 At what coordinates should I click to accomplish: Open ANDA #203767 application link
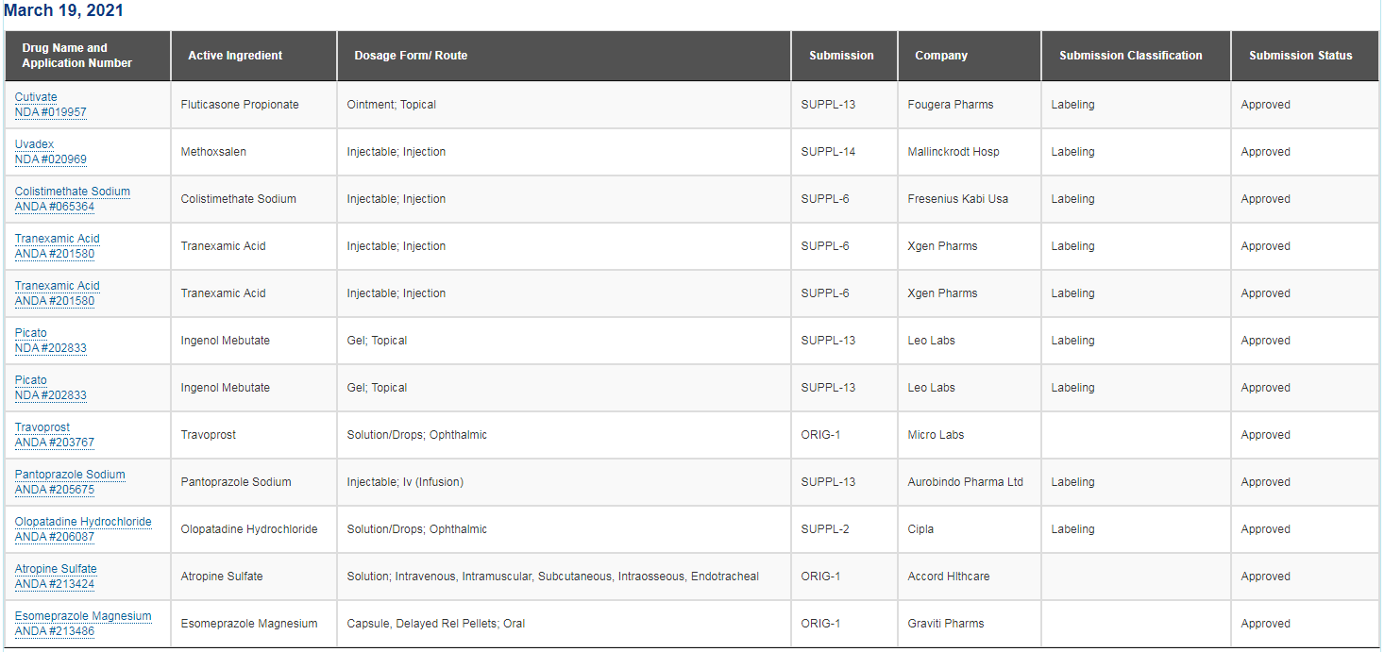pos(55,443)
